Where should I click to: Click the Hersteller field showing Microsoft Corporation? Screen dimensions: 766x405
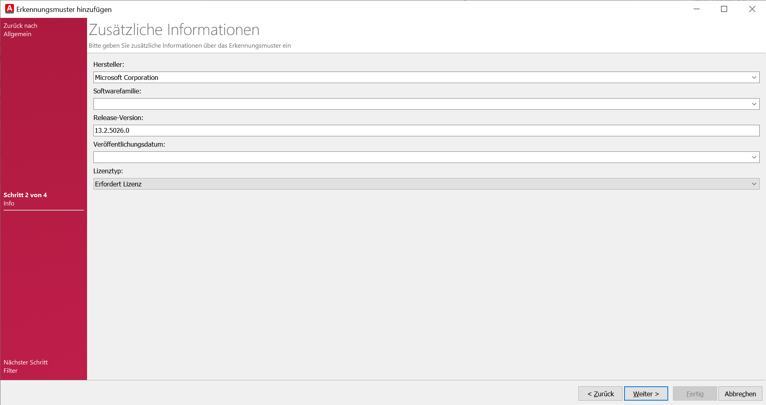(421, 78)
